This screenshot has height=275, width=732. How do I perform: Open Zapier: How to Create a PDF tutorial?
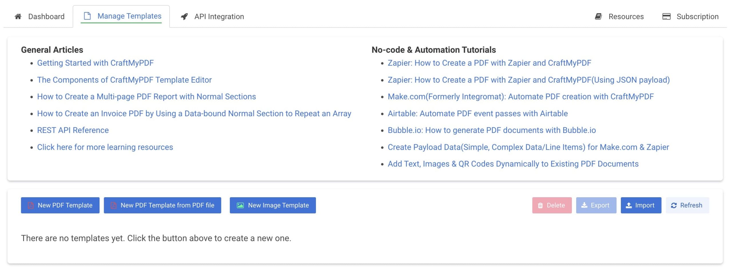coord(489,63)
